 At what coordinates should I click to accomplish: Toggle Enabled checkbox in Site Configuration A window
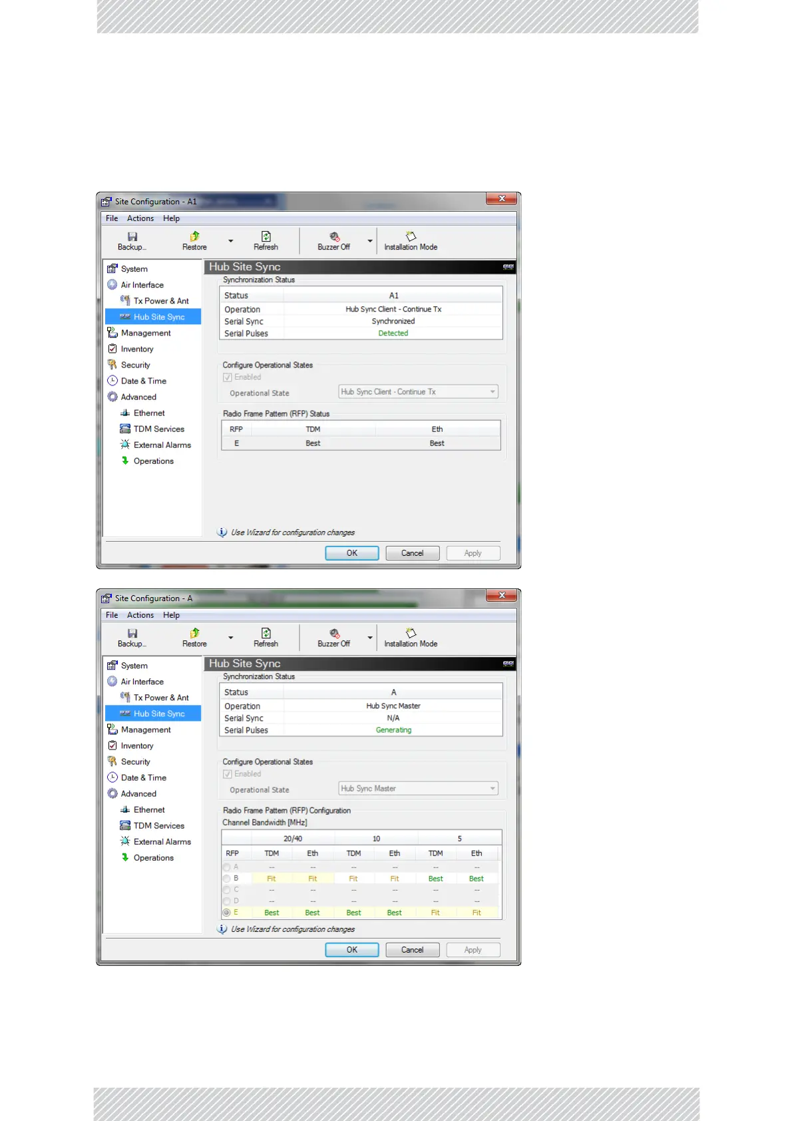coord(228,774)
